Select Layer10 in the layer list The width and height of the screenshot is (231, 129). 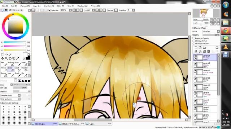pyautogui.click(x=205, y=87)
